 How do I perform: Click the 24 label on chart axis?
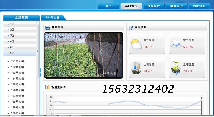click(x=51, y=101)
